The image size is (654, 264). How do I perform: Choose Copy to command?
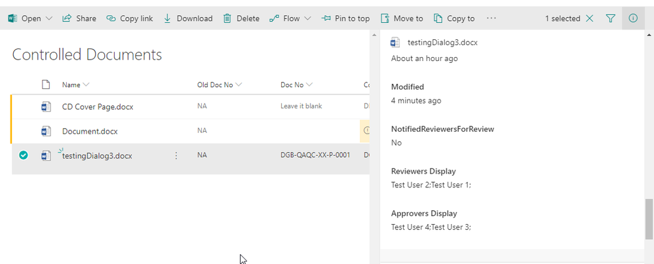pyautogui.click(x=454, y=18)
